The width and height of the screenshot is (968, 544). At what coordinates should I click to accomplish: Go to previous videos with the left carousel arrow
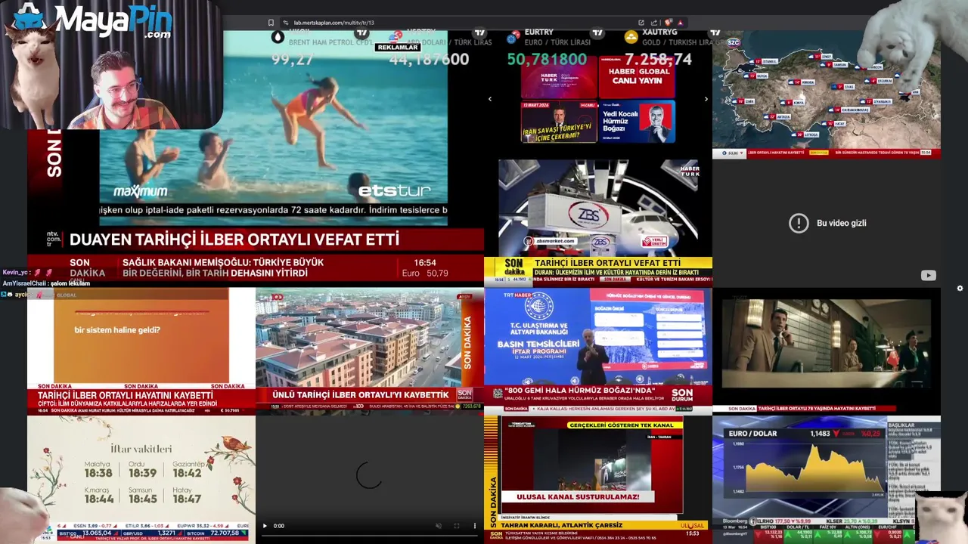(x=489, y=99)
